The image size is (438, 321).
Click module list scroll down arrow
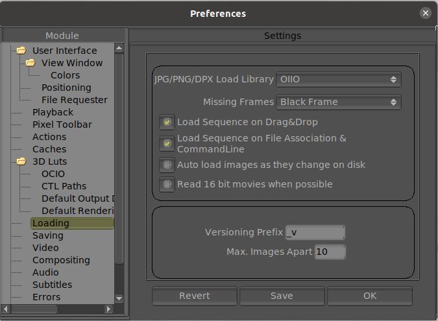point(119,299)
